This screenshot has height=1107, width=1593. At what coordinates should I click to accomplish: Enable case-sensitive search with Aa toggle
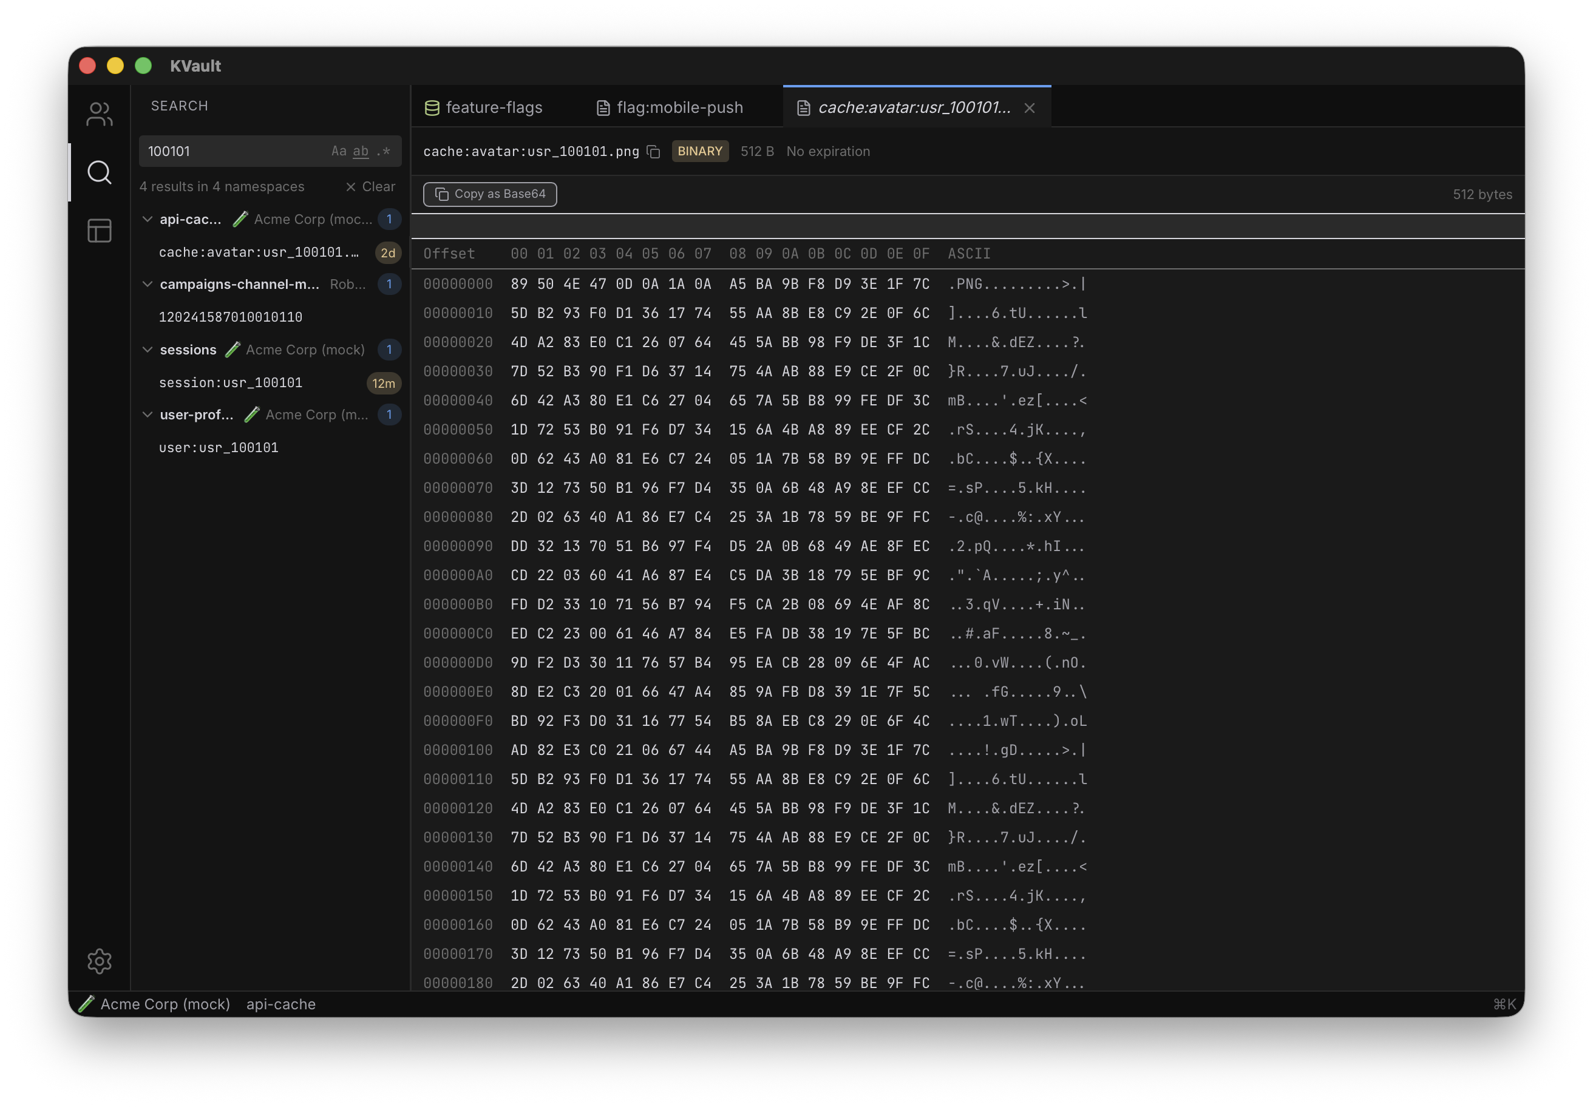(339, 151)
